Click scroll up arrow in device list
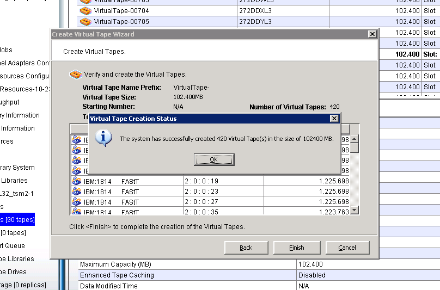 (355, 139)
